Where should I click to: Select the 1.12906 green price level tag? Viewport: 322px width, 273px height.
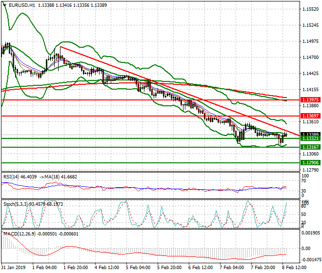click(x=310, y=162)
